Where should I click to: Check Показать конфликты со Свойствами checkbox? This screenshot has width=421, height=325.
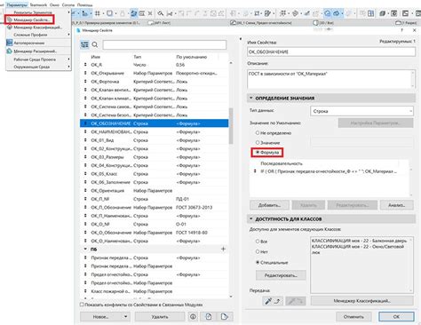coord(82,305)
